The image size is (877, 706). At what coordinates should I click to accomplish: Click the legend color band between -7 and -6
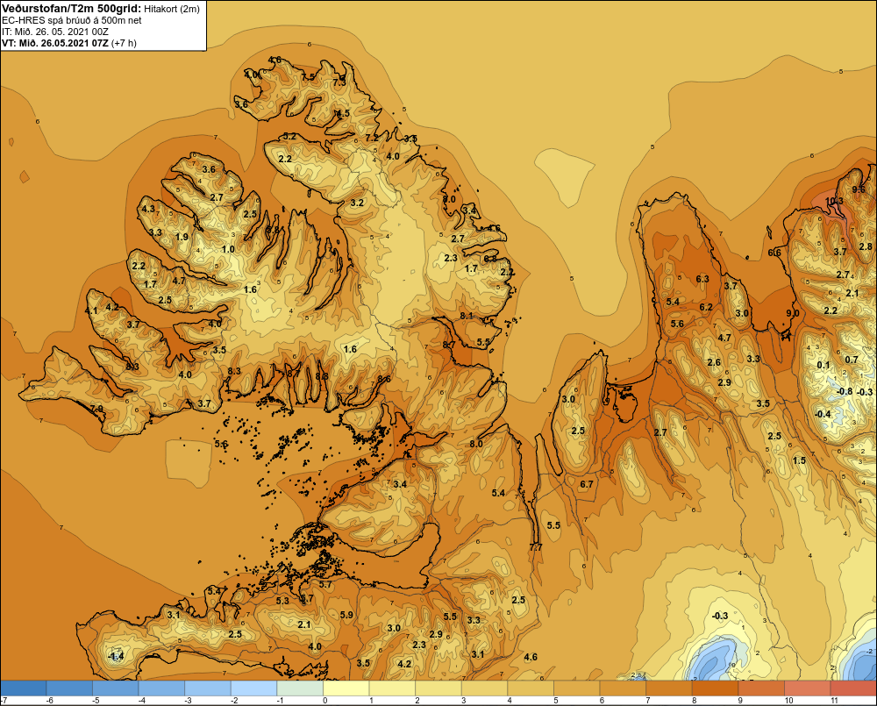click(24, 688)
